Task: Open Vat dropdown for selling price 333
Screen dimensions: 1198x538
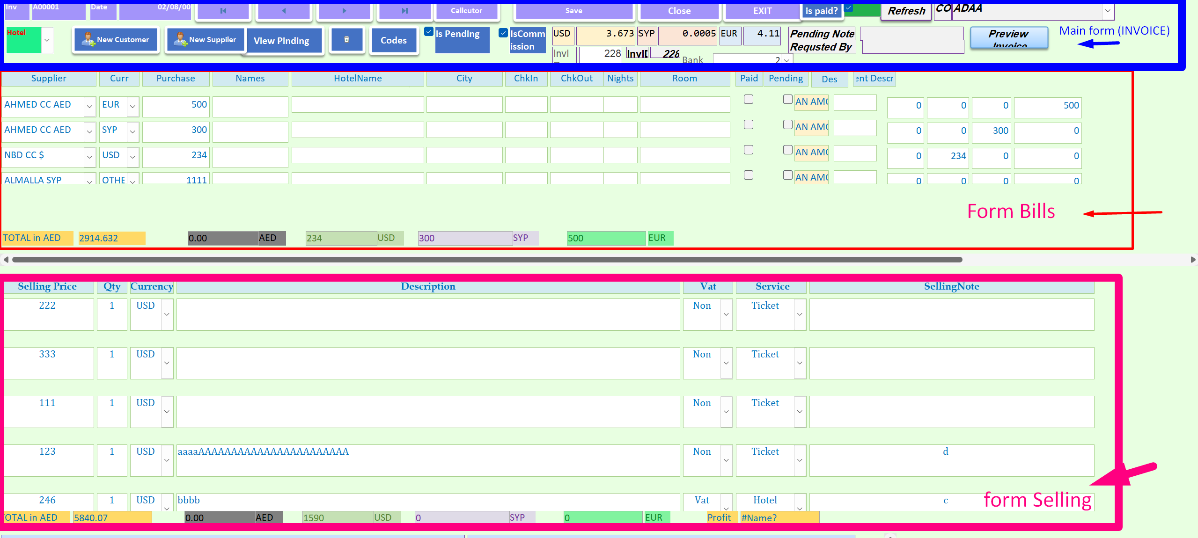Action: click(726, 363)
